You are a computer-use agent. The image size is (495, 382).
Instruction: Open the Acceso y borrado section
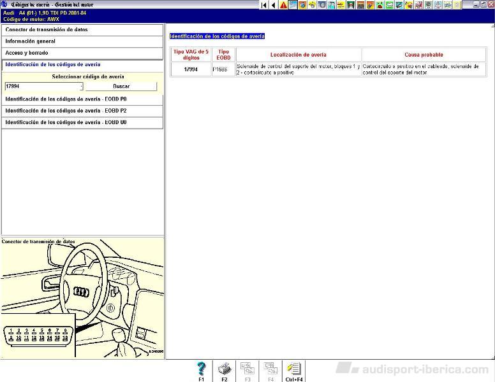click(82, 53)
